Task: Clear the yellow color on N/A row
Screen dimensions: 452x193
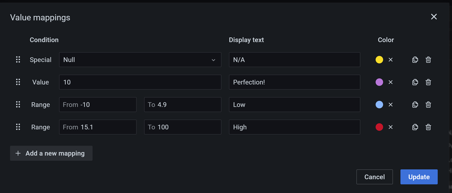Action: click(391, 60)
